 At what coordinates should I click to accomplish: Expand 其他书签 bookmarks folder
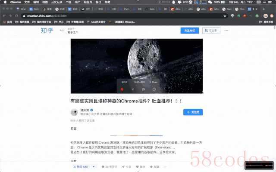[x=266, y=21]
